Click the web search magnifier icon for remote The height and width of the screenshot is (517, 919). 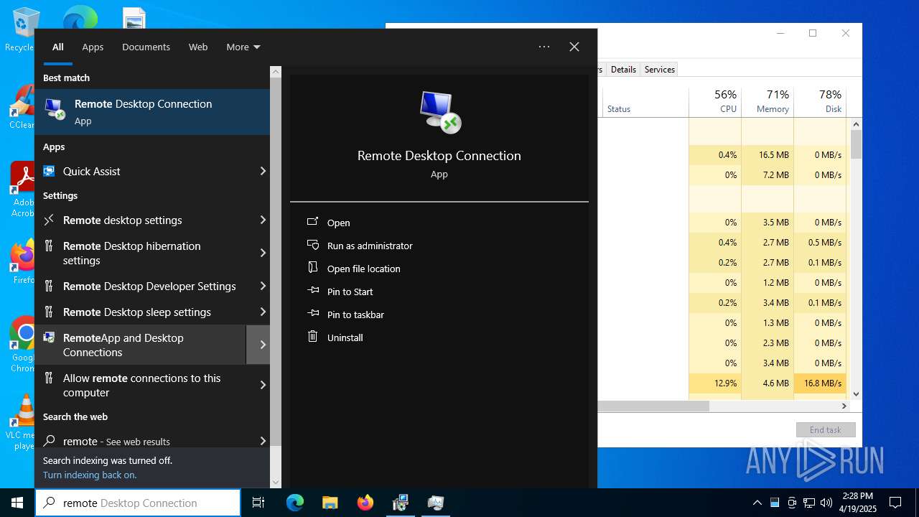click(x=49, y=441)
